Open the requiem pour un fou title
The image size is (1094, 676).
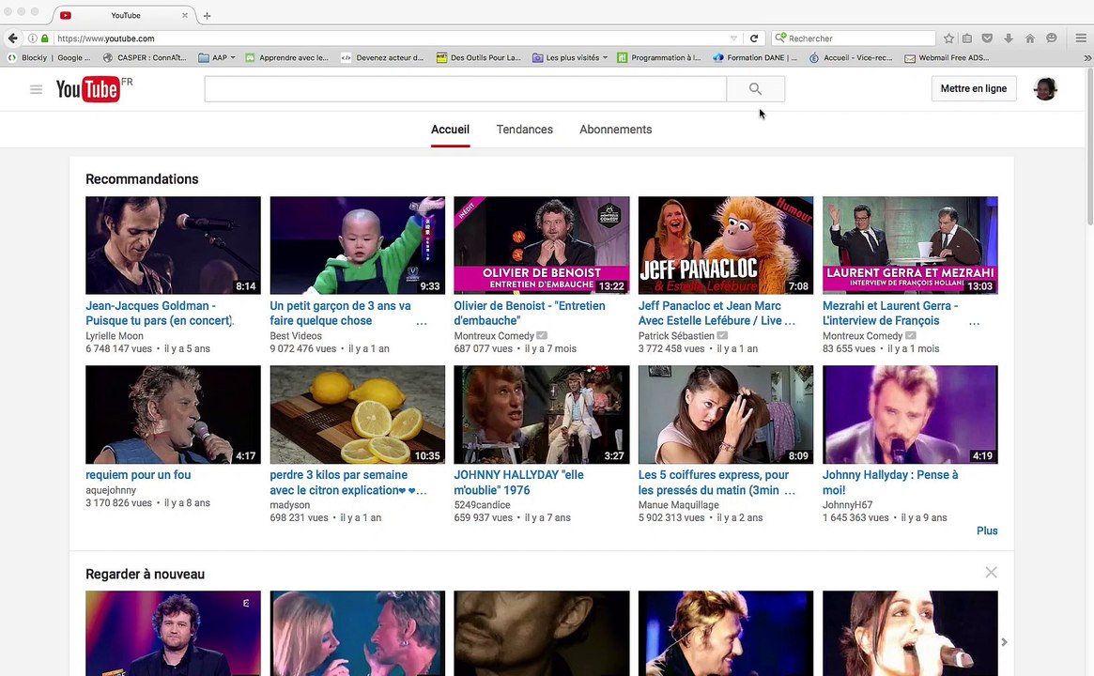click(138, 474)
